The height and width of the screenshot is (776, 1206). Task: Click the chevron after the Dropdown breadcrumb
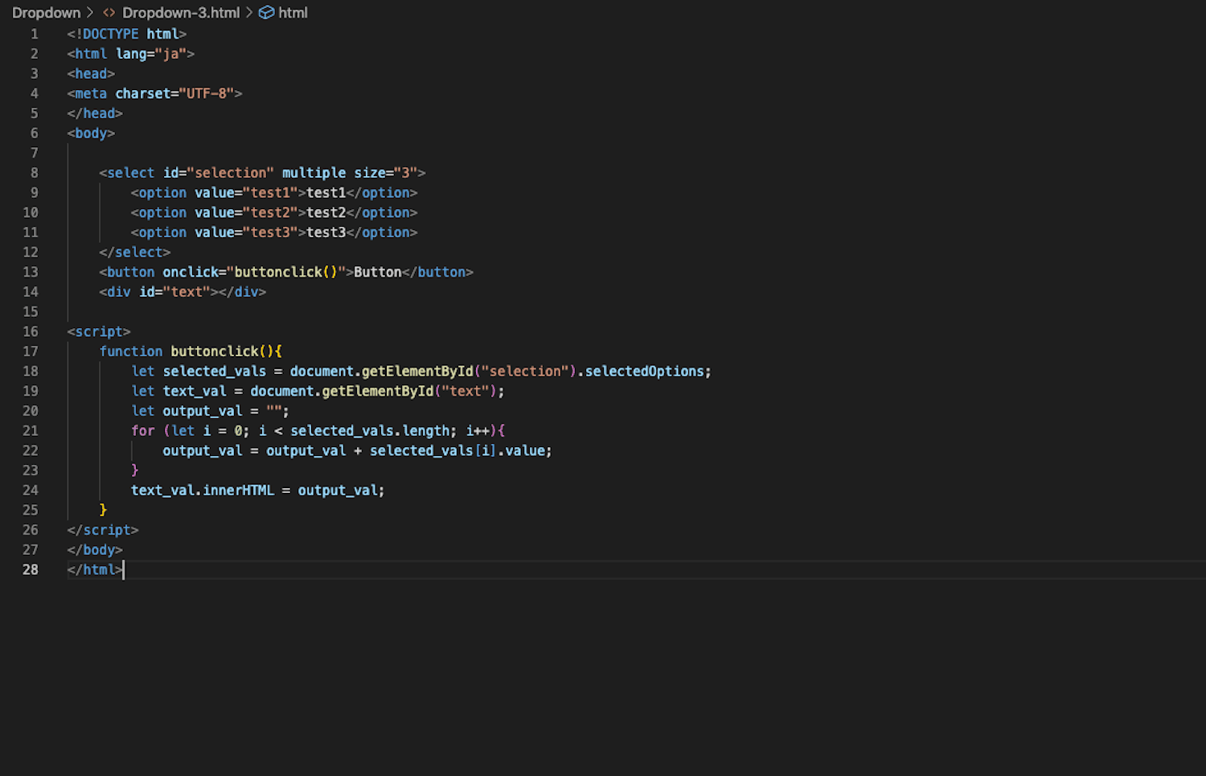pyautogui.click(x=90, y=13)
